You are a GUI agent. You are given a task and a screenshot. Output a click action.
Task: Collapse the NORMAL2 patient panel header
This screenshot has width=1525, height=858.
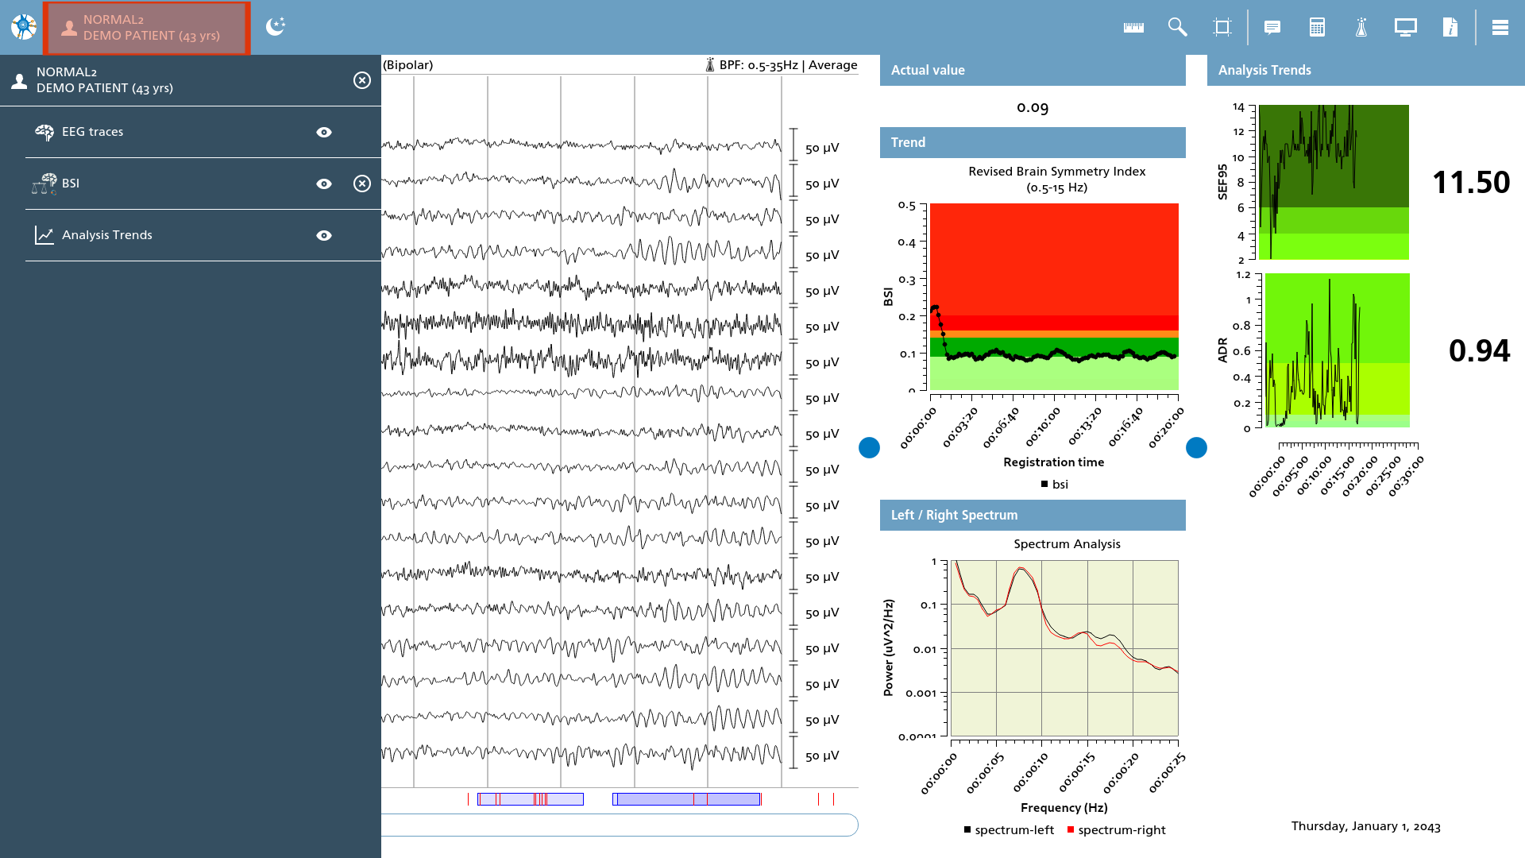coord(147,28)
